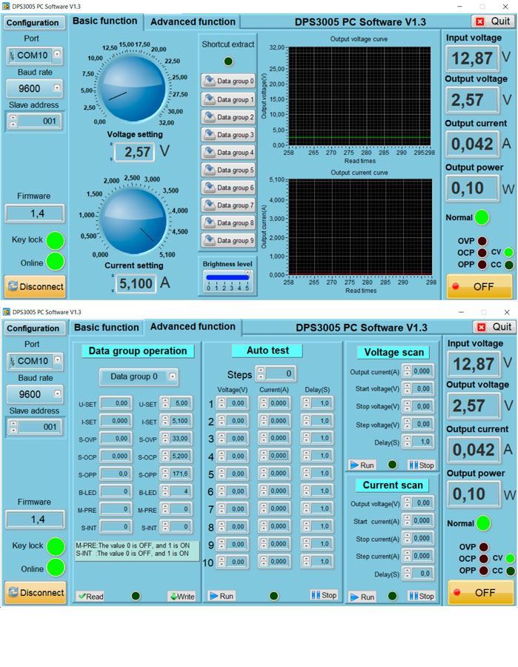This screenshot has height=667, width=518.
Task: Click Shortcut extract indicator light
Action: click(228, 62)
